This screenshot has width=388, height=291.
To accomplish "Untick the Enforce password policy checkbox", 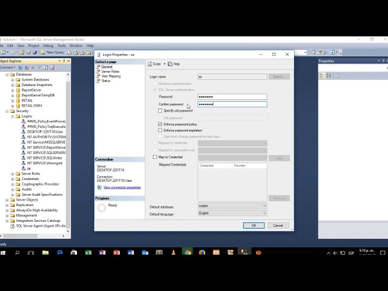I will tap(160, 124).
